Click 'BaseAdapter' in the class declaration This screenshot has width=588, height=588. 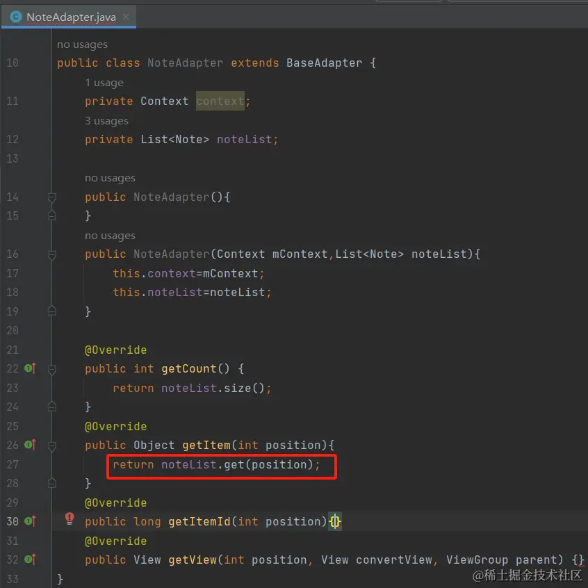click(x=325, y=63)
